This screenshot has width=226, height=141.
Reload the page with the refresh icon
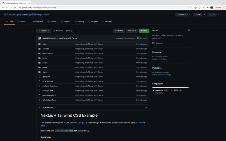tap(11, 8)
